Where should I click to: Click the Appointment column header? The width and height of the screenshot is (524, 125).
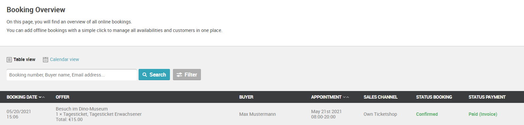[326, 97]
